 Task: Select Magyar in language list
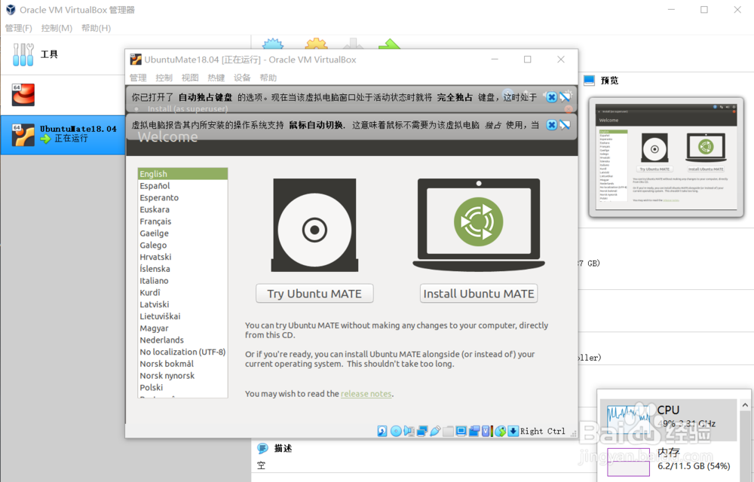tap(182, 328)
